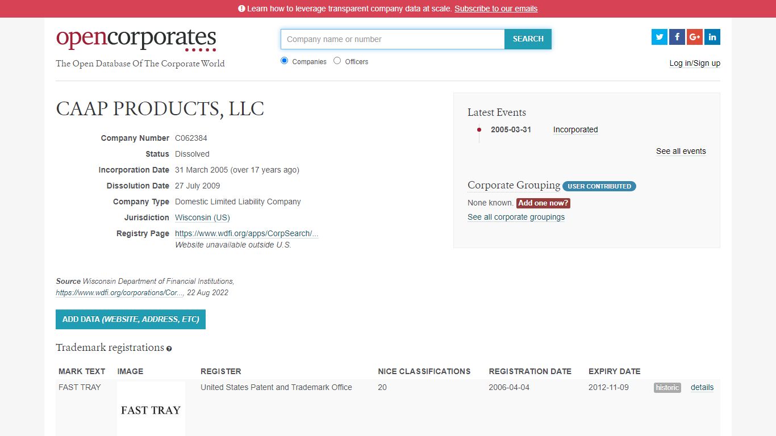Viewport: 776px width, 436px height.
Task: Click United States Patent and Trademark Office
Action: (x=276, y=387)
